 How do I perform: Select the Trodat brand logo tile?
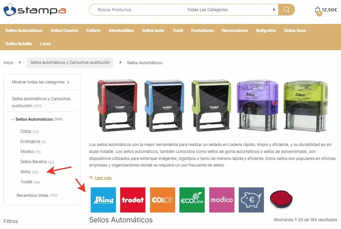click(x=133, y=200)
